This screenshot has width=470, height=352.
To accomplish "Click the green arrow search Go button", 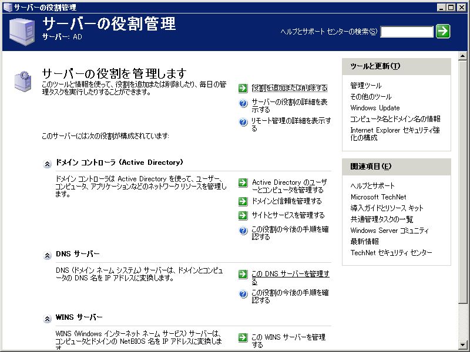I will pos(443,31).
